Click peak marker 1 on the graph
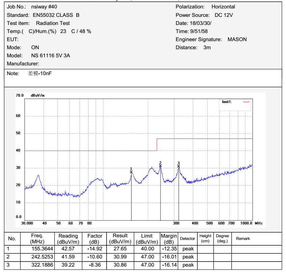Viewport: 286px width, 274px height. [x=131, y=172]
